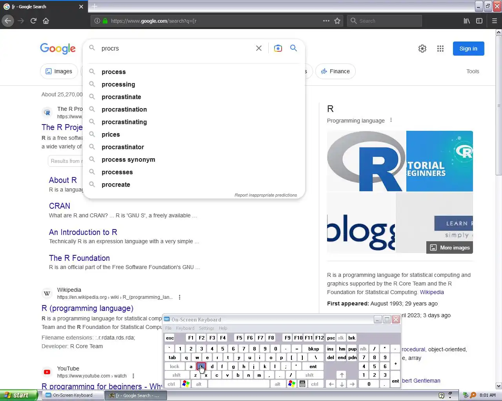Select the 'process synonym' suggestion
The height and width of the screenshot is (401, 502).
194,159
